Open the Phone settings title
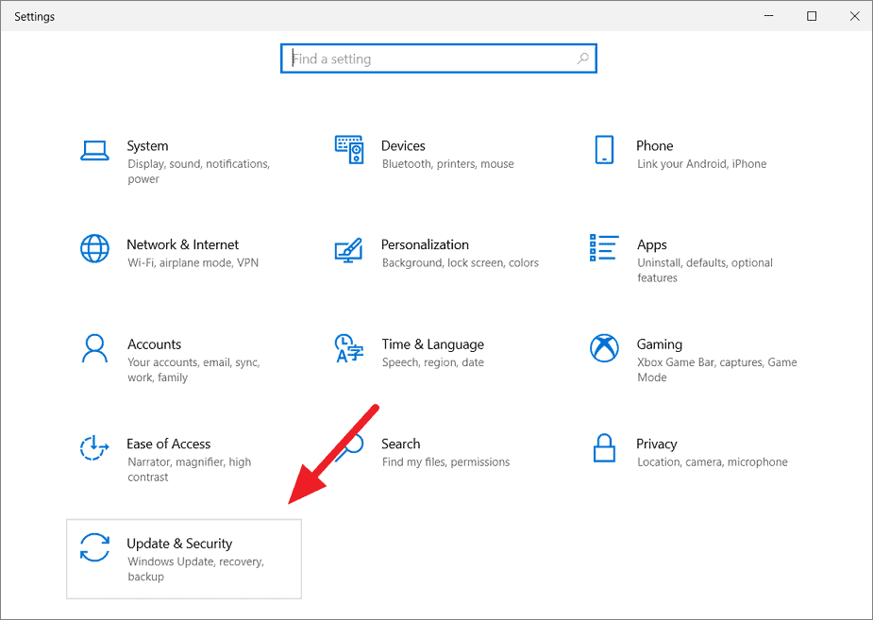The image size is (873, 620). (655, 146)
